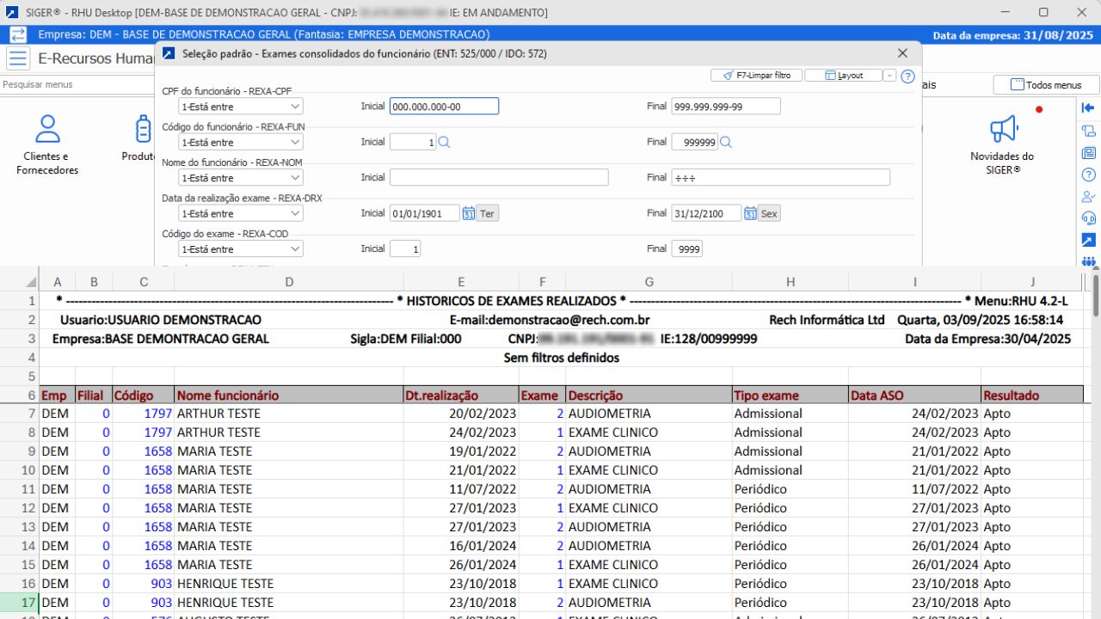Click the Layout button

[843, 76]
